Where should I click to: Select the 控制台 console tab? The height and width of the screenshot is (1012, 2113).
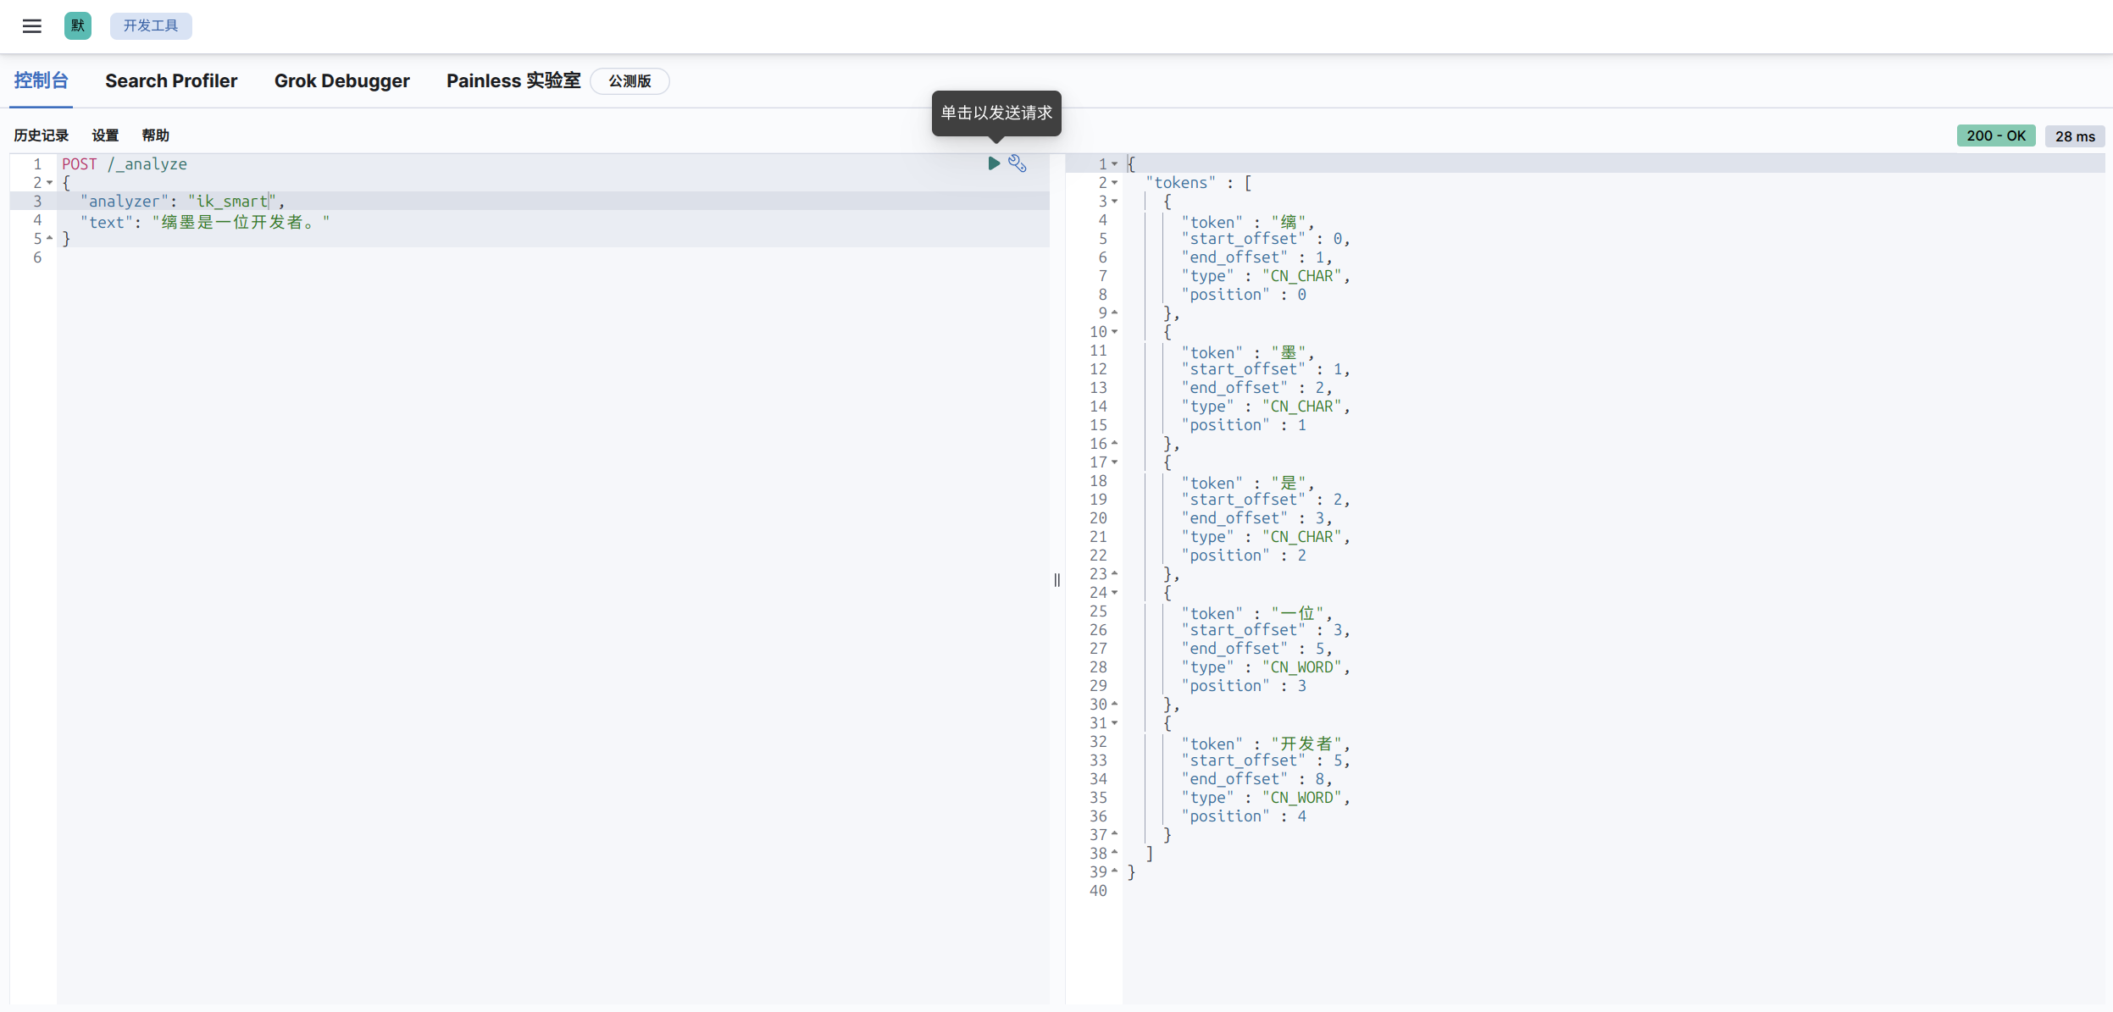pos(41,81)
